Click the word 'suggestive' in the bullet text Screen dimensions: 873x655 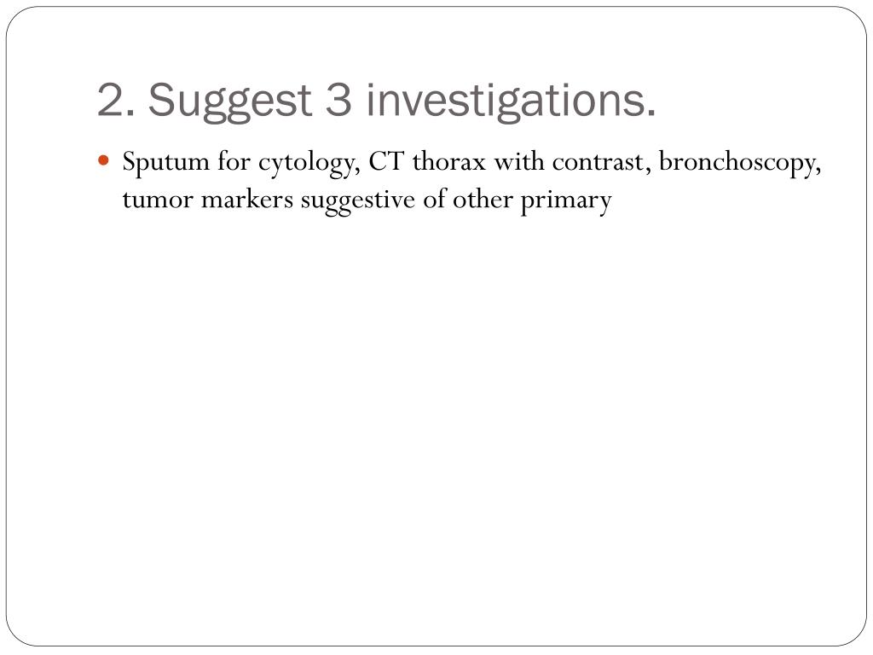coord(358,200)
